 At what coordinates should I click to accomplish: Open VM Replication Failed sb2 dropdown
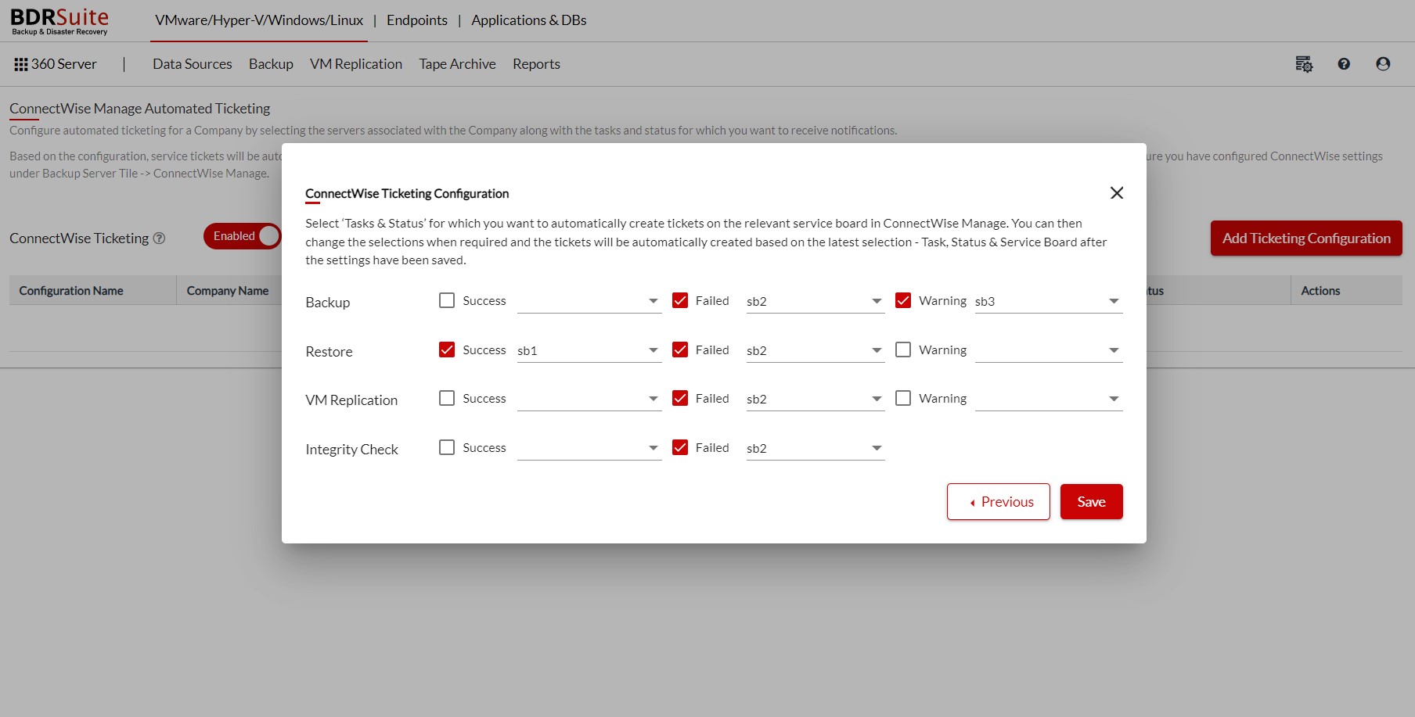[816, 399]
